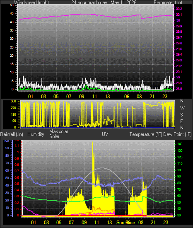
Task: Click the "Windspeed (mph)" chart title
Action: [x=31, y=2]
